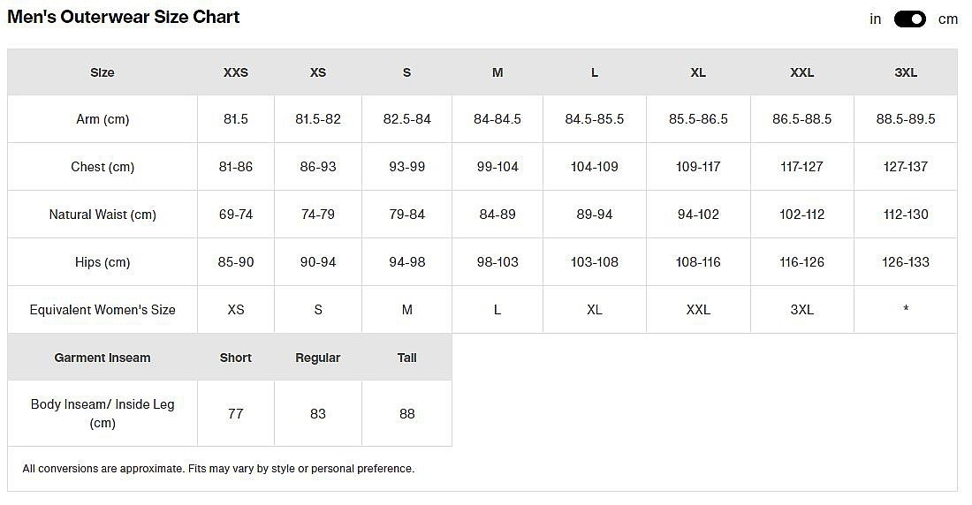Screen dimensions: 972x505
Task: Click the Hips (cm) row label
Action: pos(103,262)
